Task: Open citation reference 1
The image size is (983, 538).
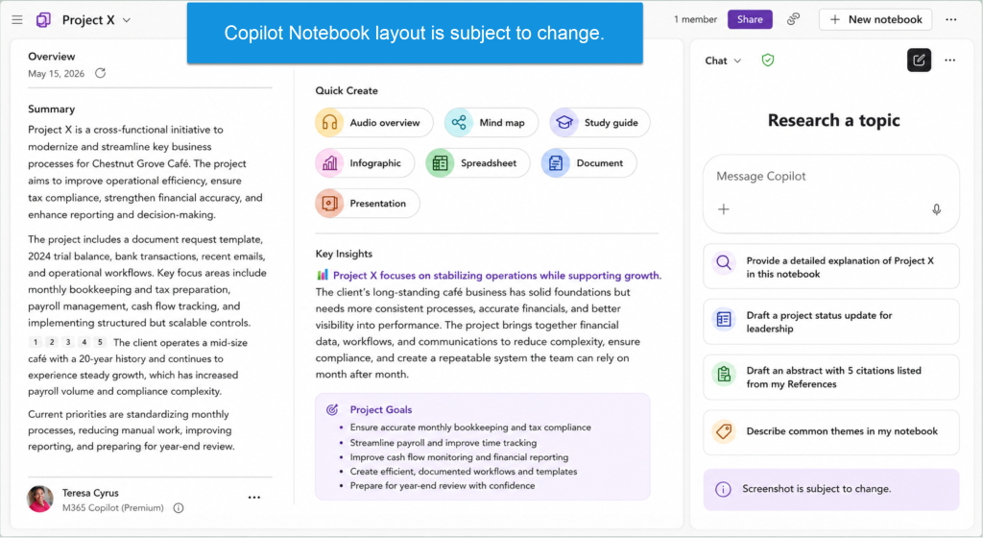Action: pos(36,342)
